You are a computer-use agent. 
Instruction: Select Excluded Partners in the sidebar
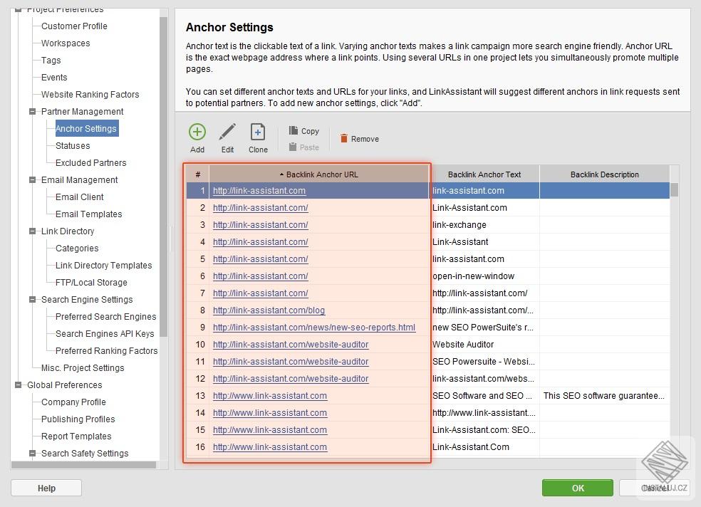pos(89,162)
